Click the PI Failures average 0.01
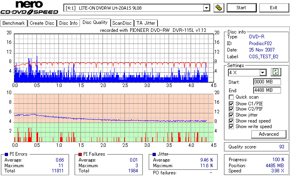The image size is (290, 176). pos(134,160)
